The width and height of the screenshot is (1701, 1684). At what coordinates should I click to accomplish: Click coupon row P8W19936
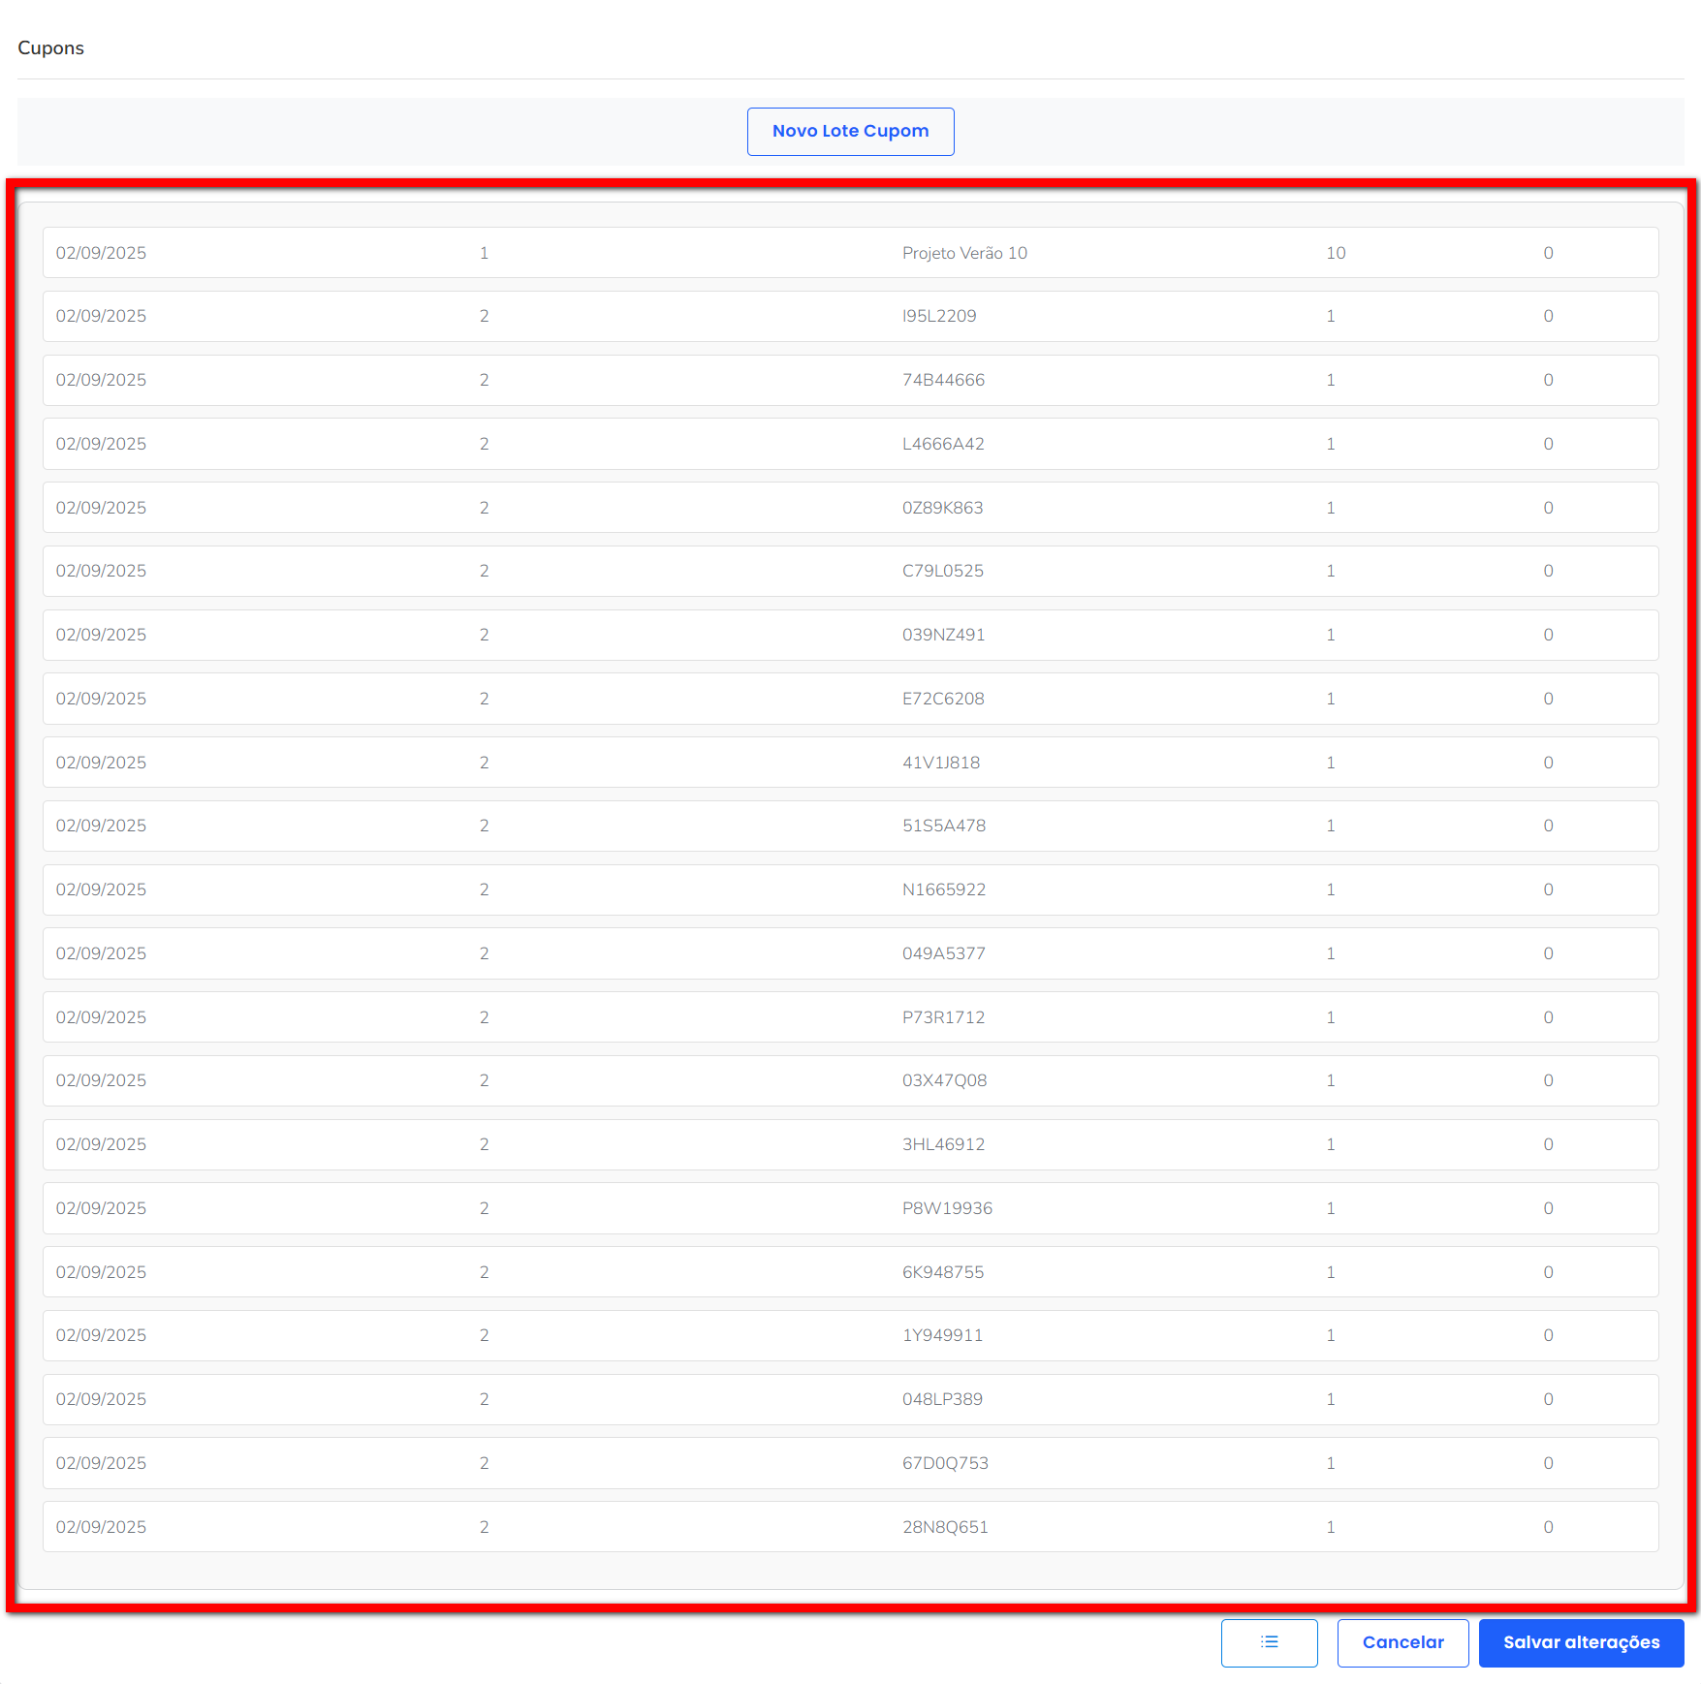[x=947, y=1208]
